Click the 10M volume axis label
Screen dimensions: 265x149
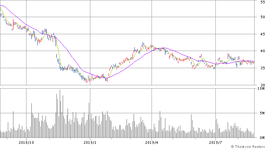coord(261,89)
